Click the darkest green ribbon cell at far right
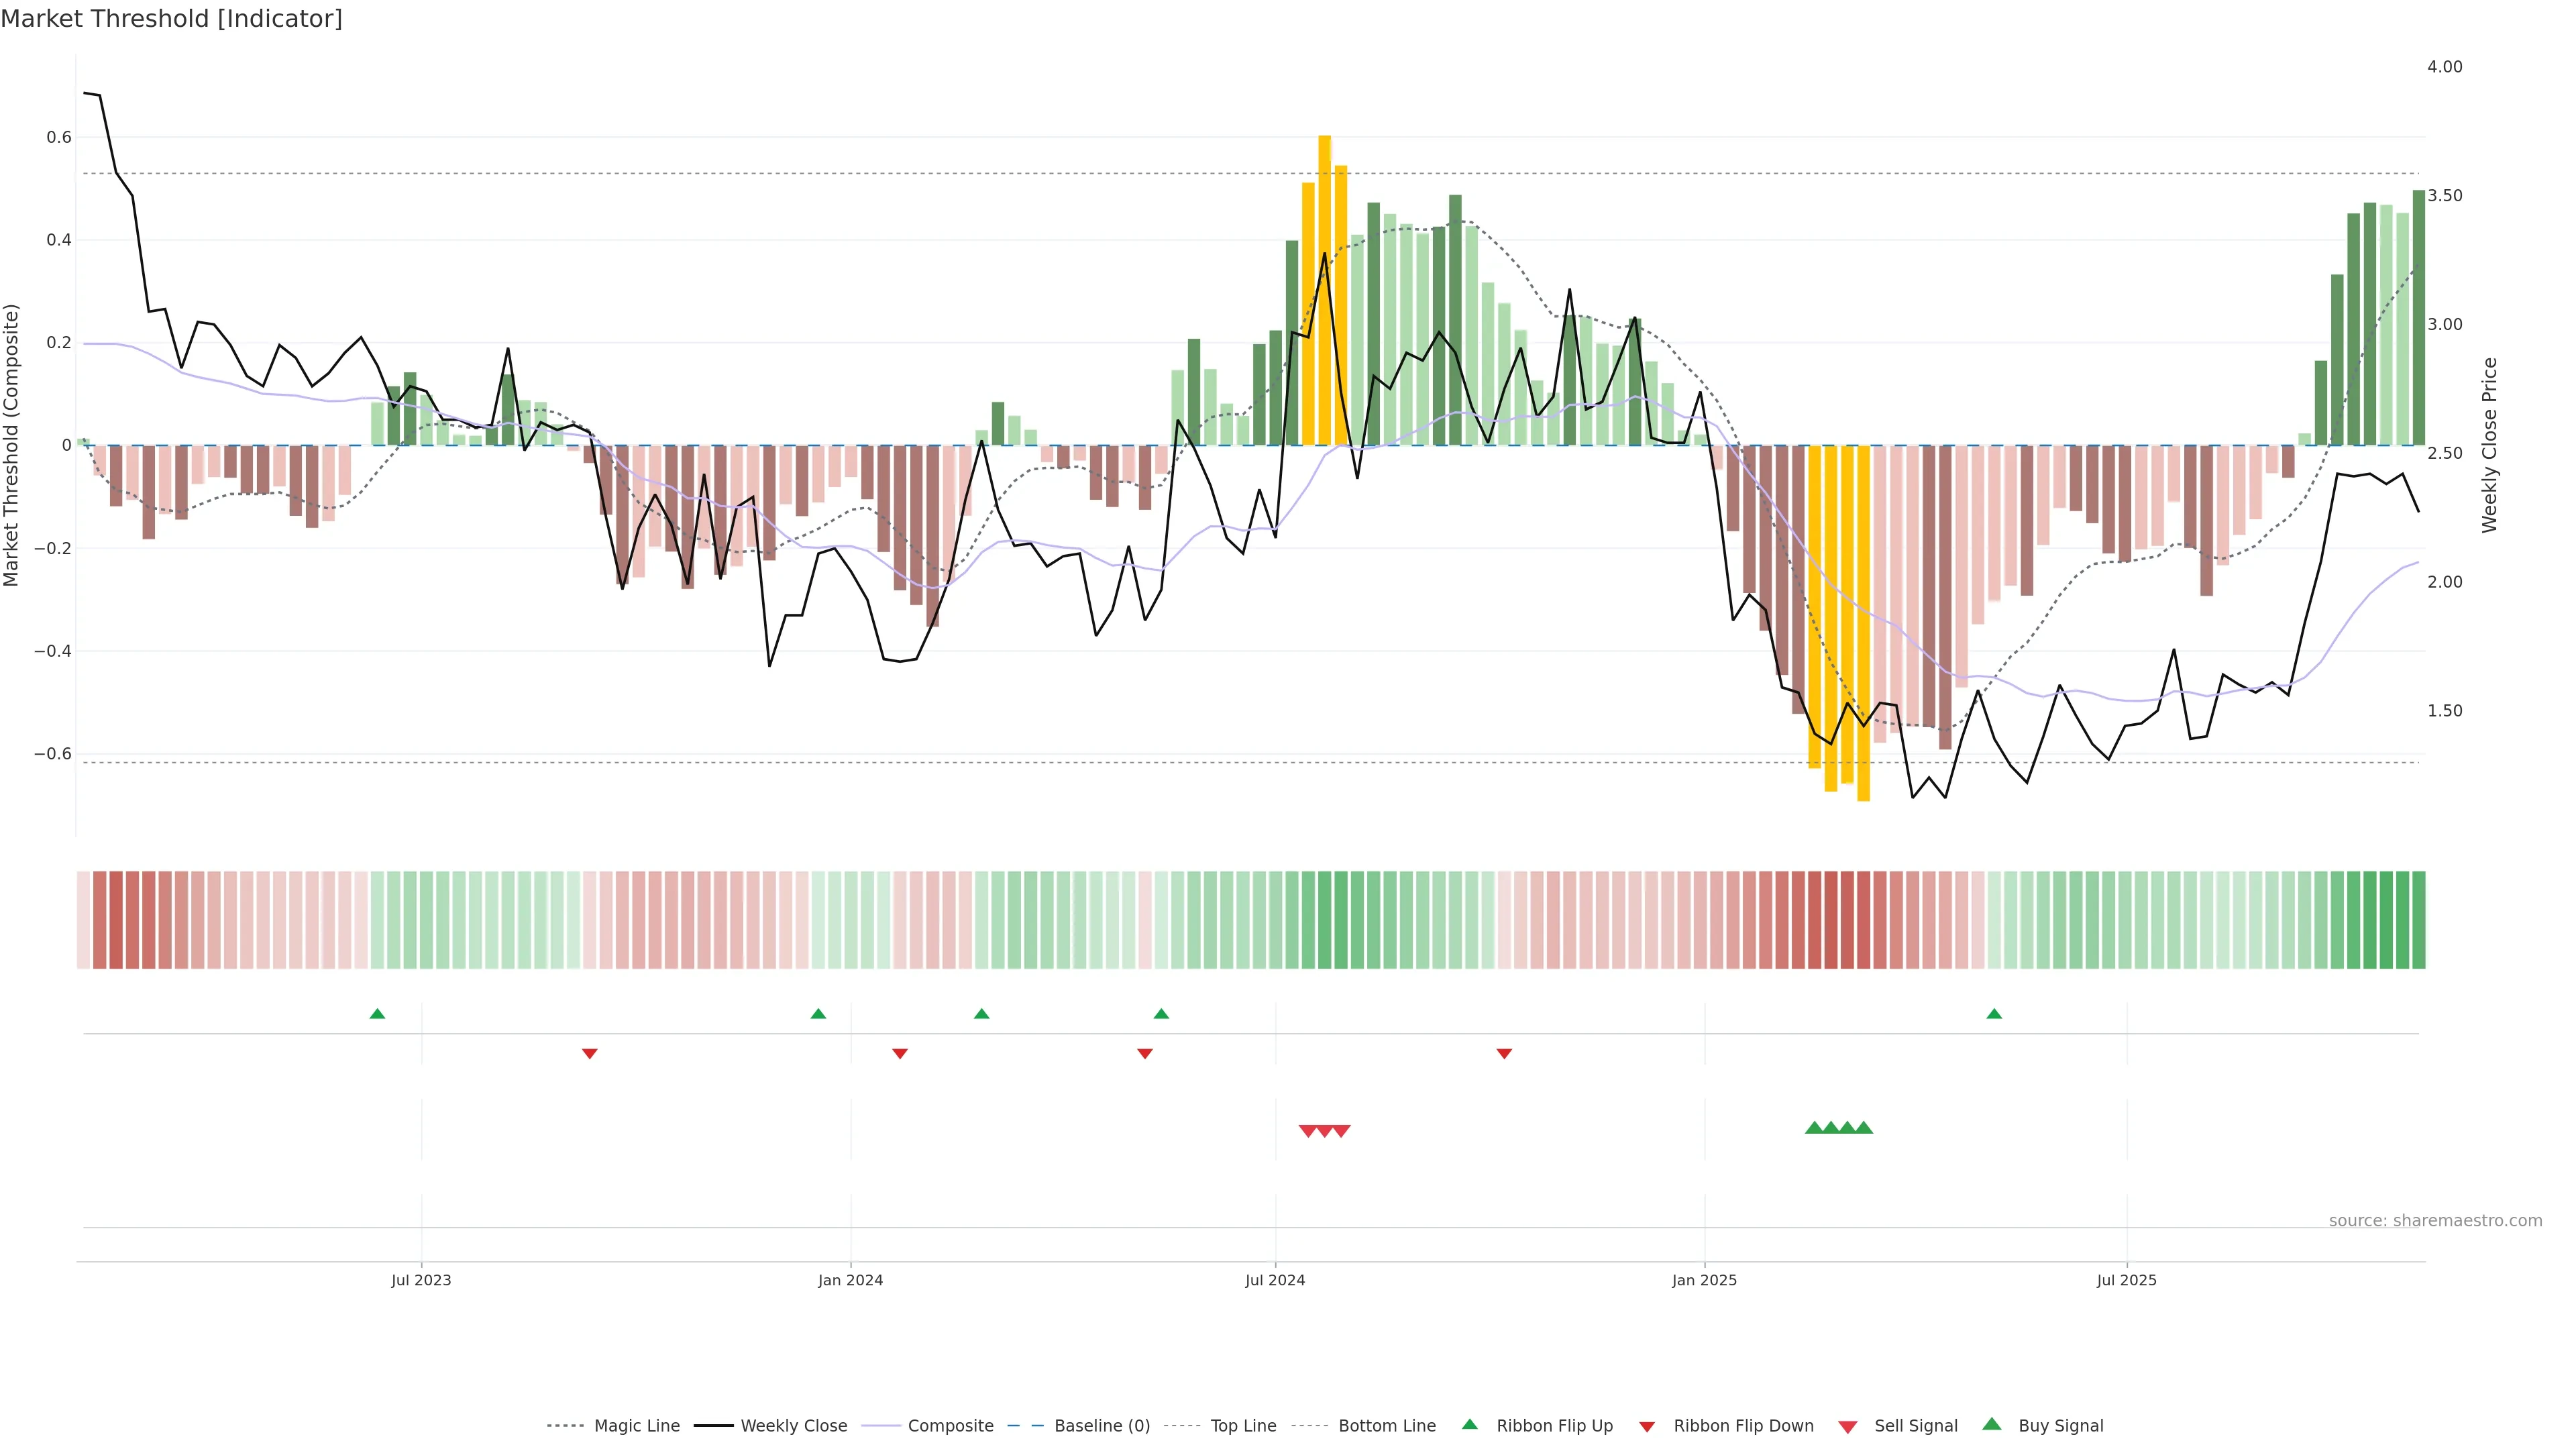The image size is (2576, 1449). coord(2419,919)
